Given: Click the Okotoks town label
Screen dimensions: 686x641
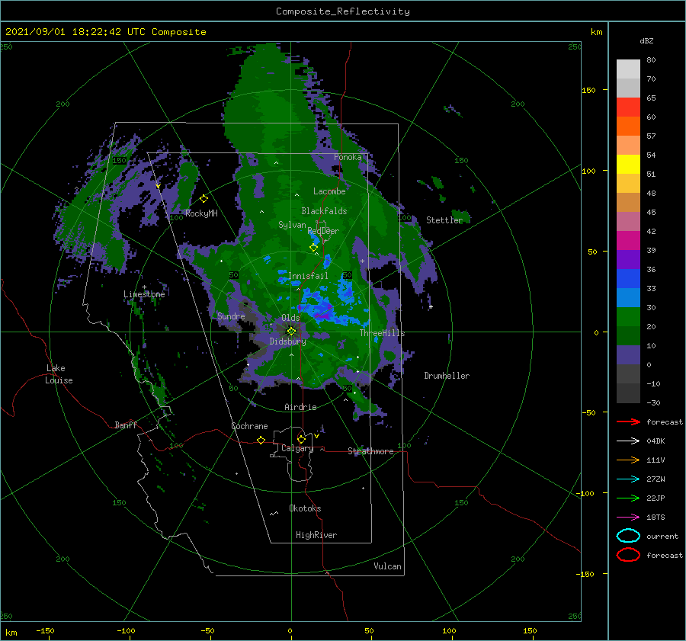Looking at the screenshot, I should click(305, 508).
